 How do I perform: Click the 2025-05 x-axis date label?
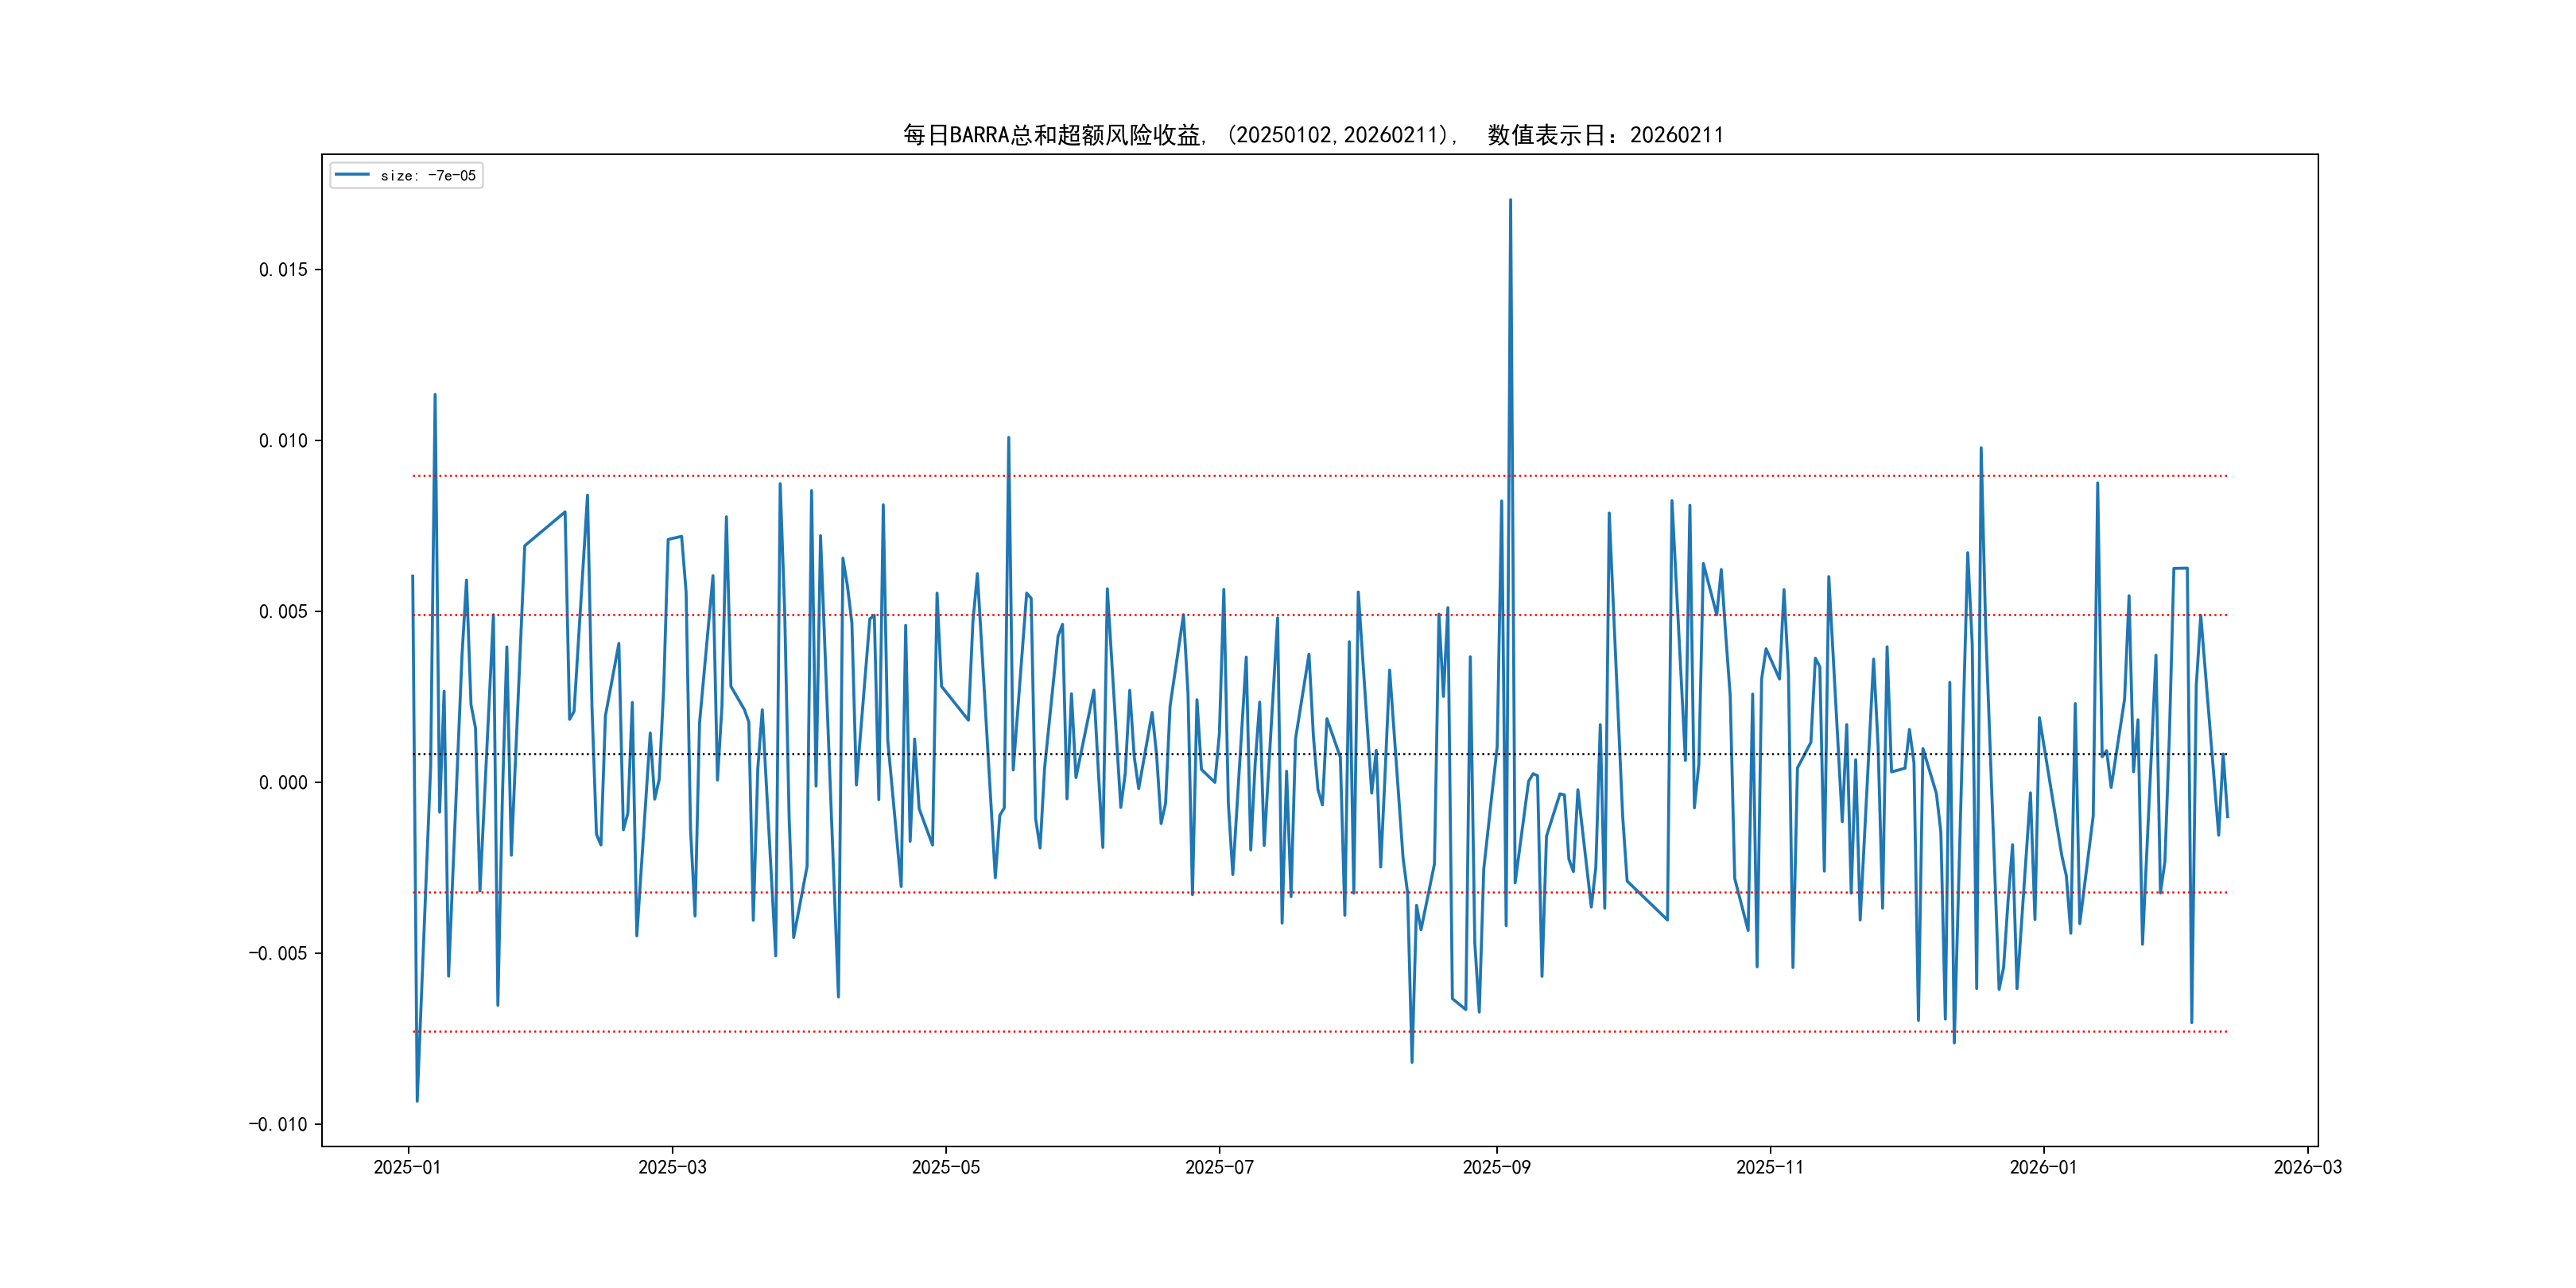click(x=945, y=1168)
